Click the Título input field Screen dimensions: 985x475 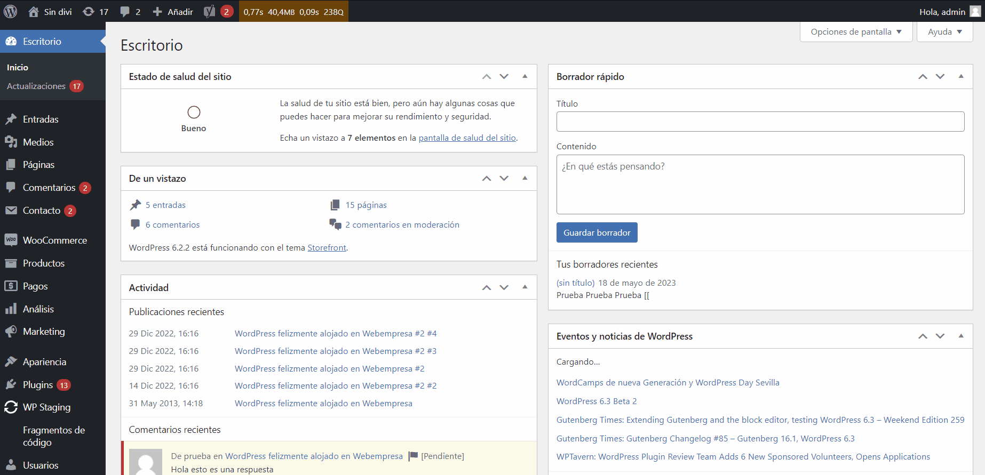coord(760,122)
